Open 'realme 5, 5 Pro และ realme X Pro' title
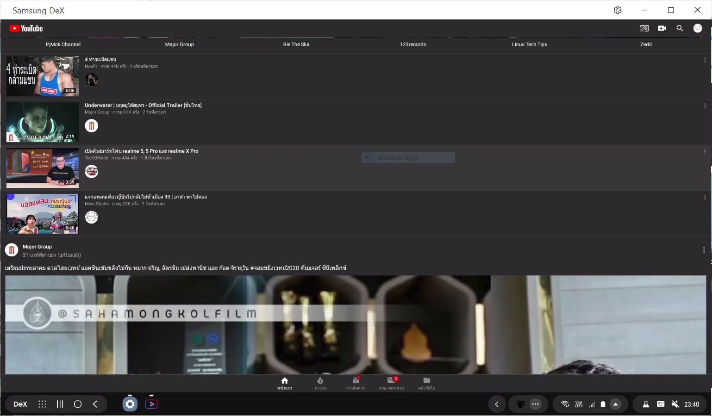 point(142,151)
